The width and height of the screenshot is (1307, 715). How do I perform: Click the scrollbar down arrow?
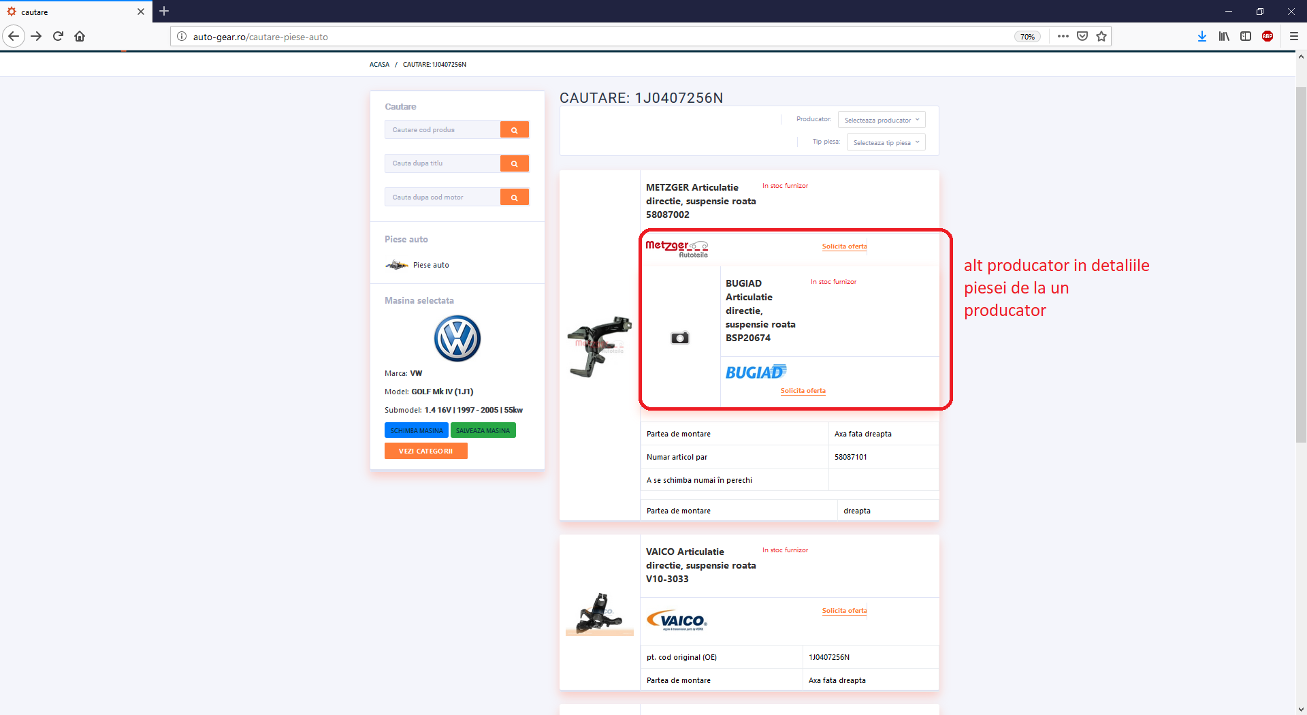(x=1301, y=709)
